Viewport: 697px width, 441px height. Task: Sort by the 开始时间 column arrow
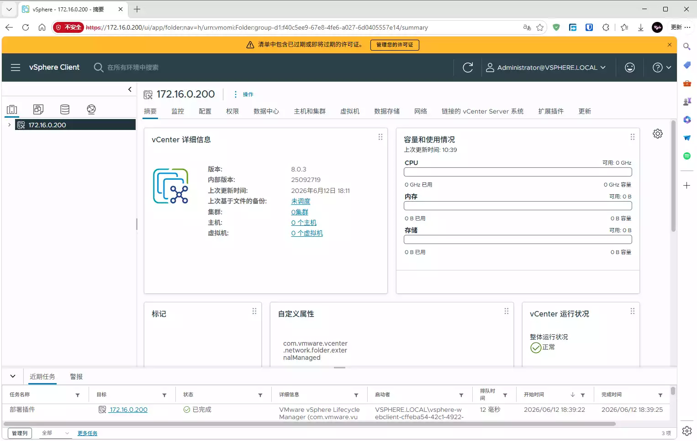coord(573,395)
